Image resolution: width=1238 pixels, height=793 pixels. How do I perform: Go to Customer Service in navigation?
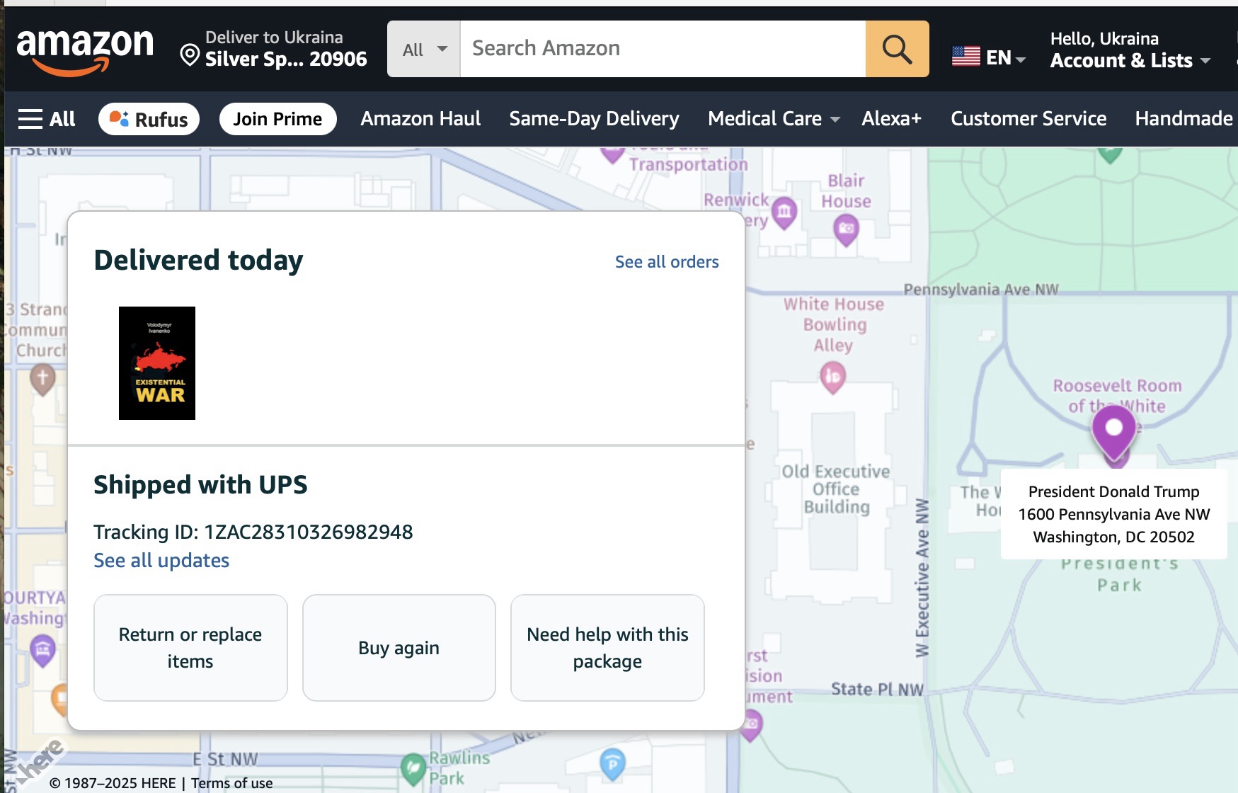pyautogui.click(x=1028, y=119)
